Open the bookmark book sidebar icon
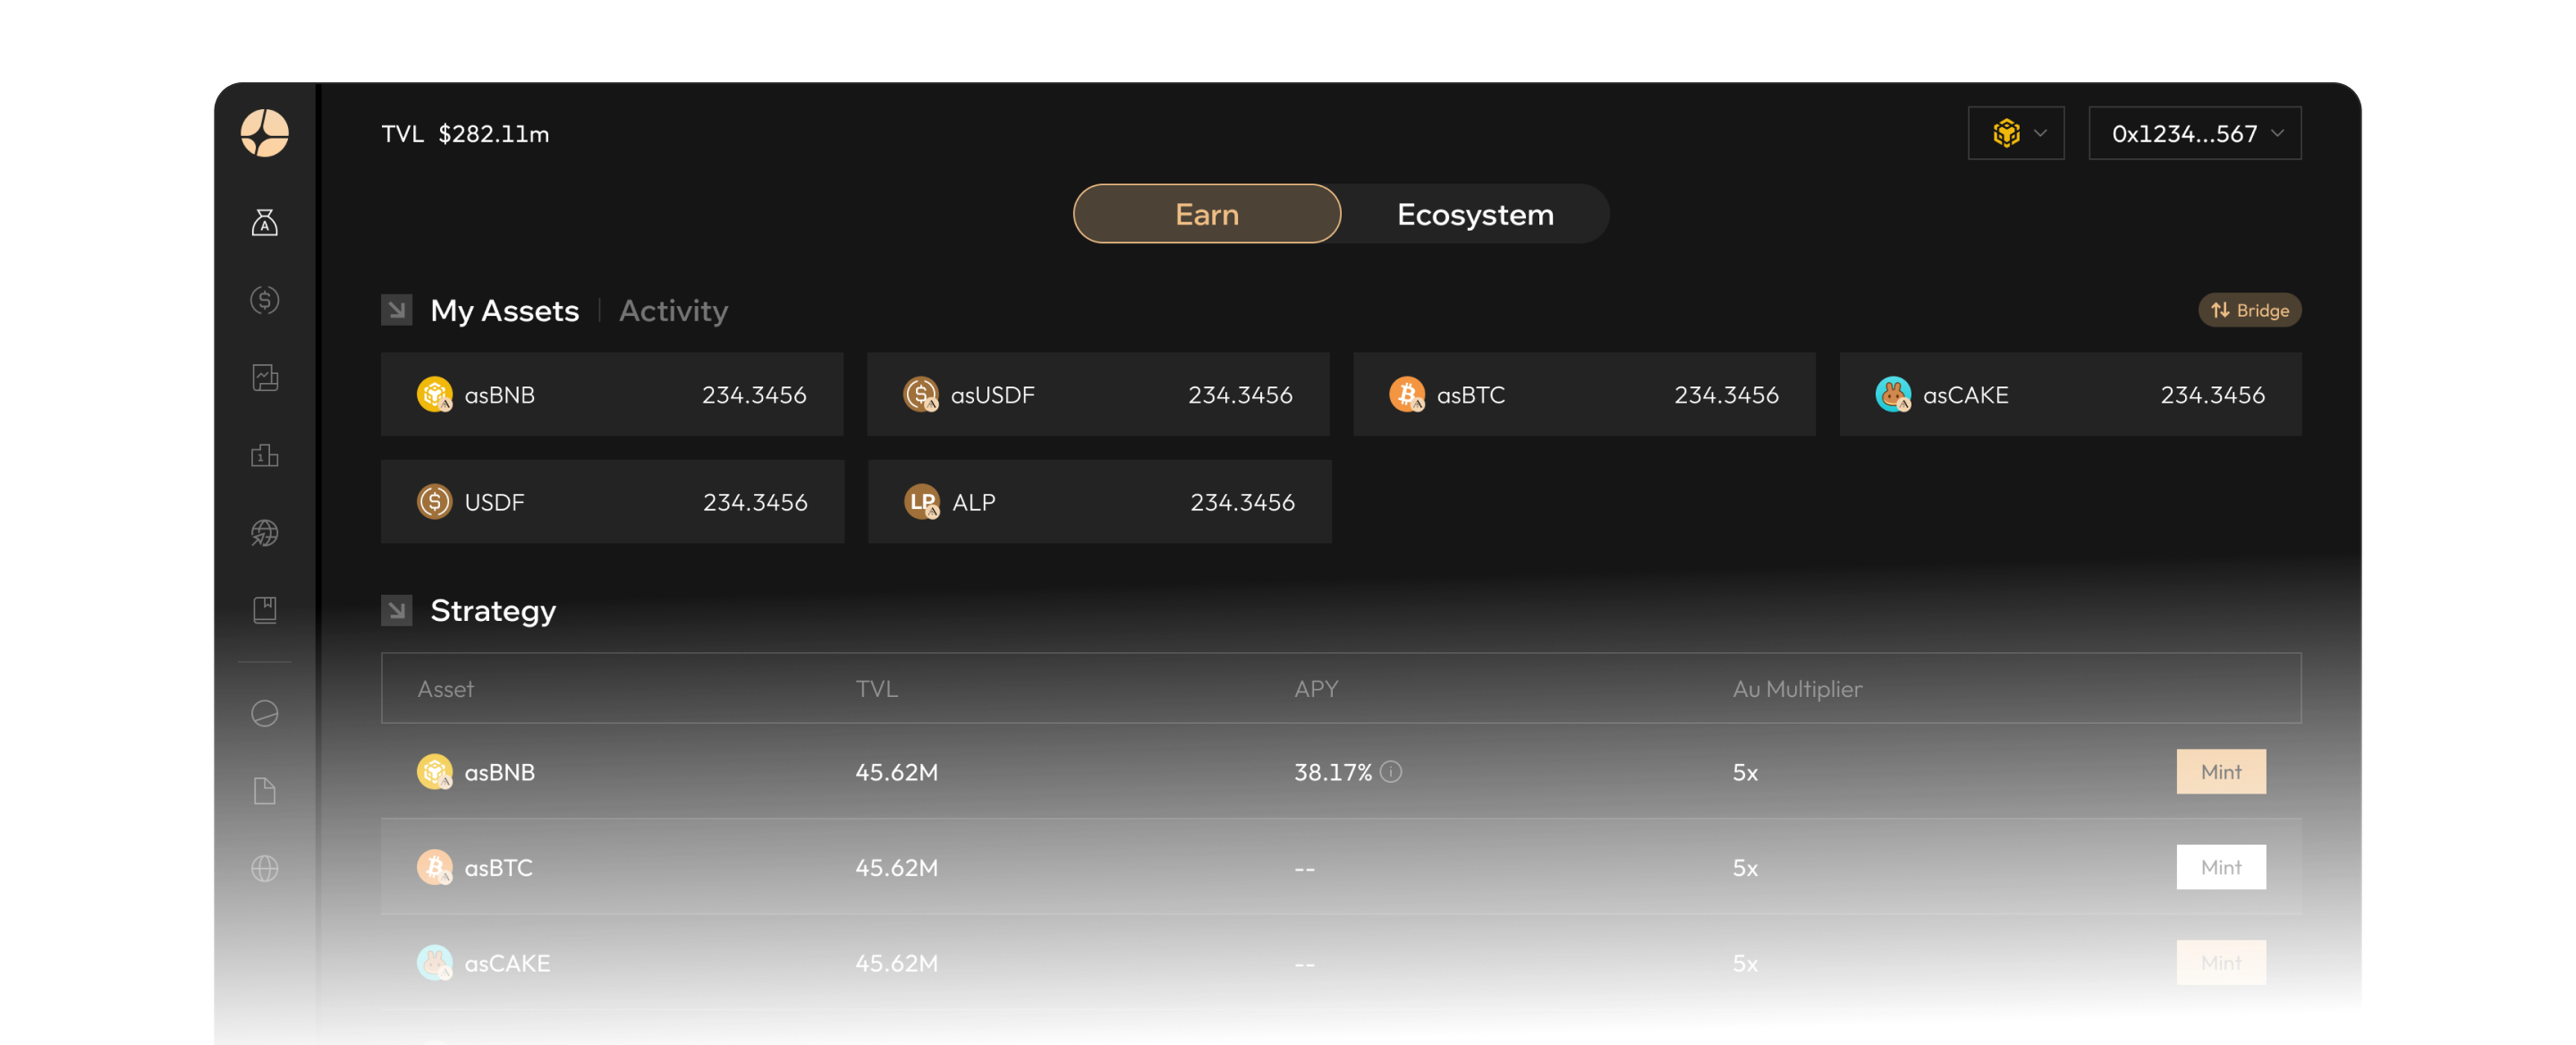 pos(264,610)
